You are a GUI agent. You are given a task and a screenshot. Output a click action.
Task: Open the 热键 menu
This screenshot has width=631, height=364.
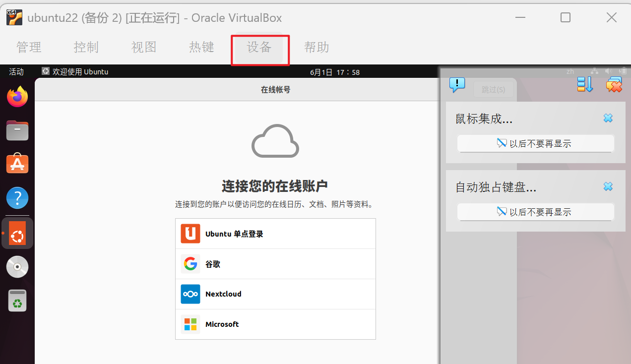pyautogui.click(x=201, y=48)
